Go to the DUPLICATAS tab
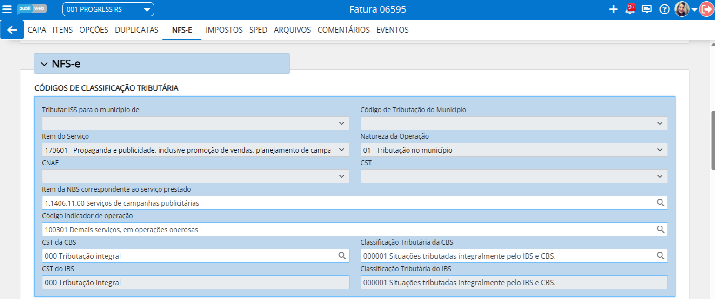This screenshot has width=715, height=299. click(136, 30)
